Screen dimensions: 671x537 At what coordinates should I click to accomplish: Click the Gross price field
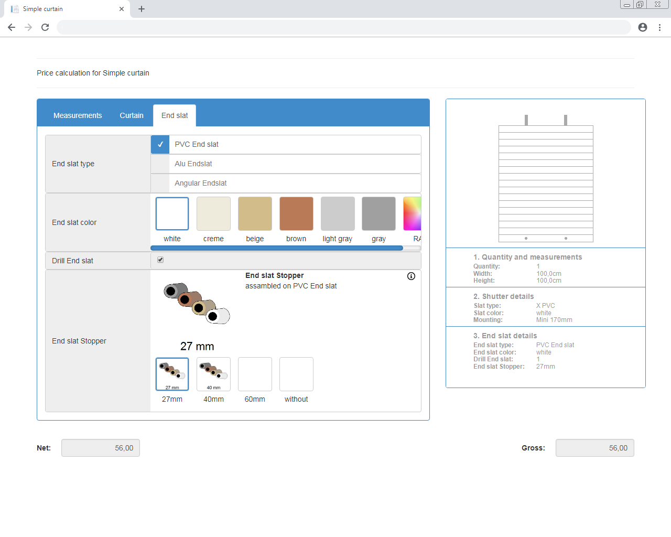[595, 448]
